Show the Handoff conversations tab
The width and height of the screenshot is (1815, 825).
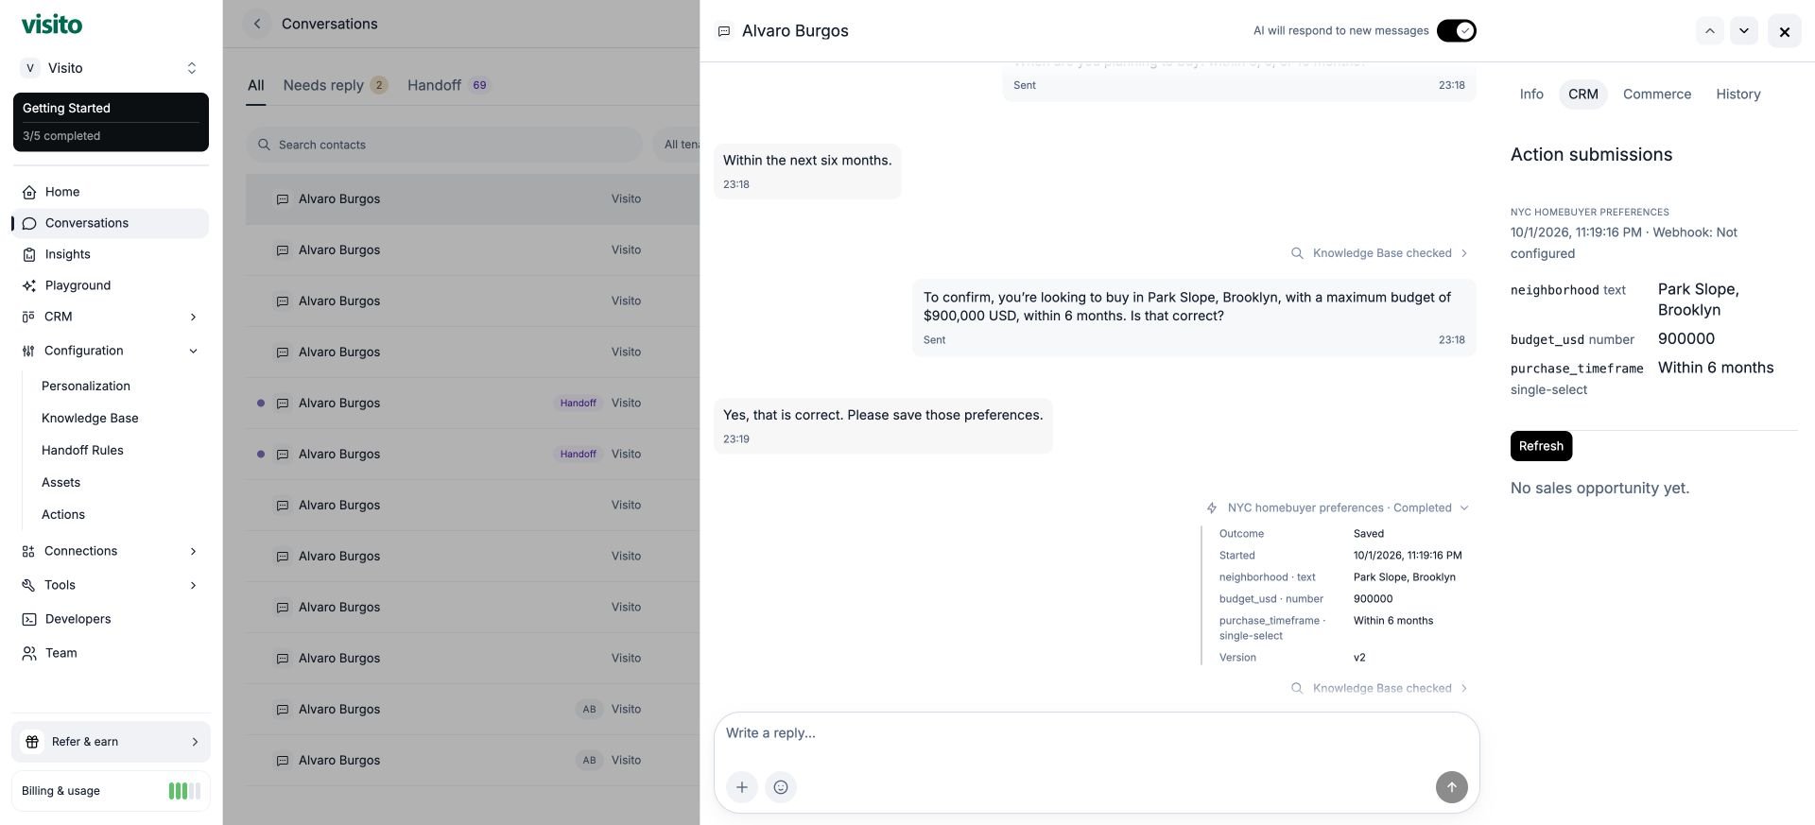(x=448, y=85)
